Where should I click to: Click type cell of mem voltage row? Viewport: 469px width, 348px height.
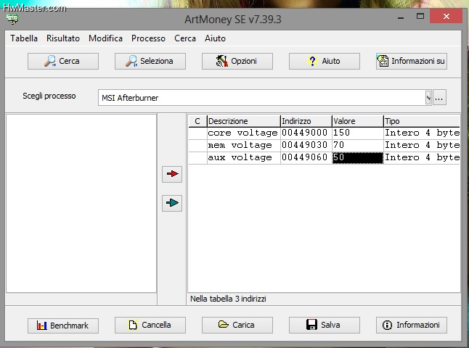[422, 145]
